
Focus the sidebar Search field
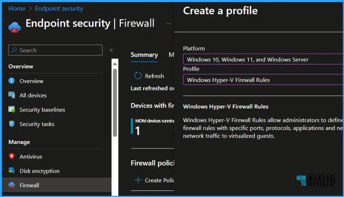click(x=55, y=50)
